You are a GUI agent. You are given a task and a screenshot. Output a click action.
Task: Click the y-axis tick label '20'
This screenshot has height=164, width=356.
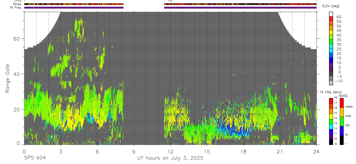[17, 110]
